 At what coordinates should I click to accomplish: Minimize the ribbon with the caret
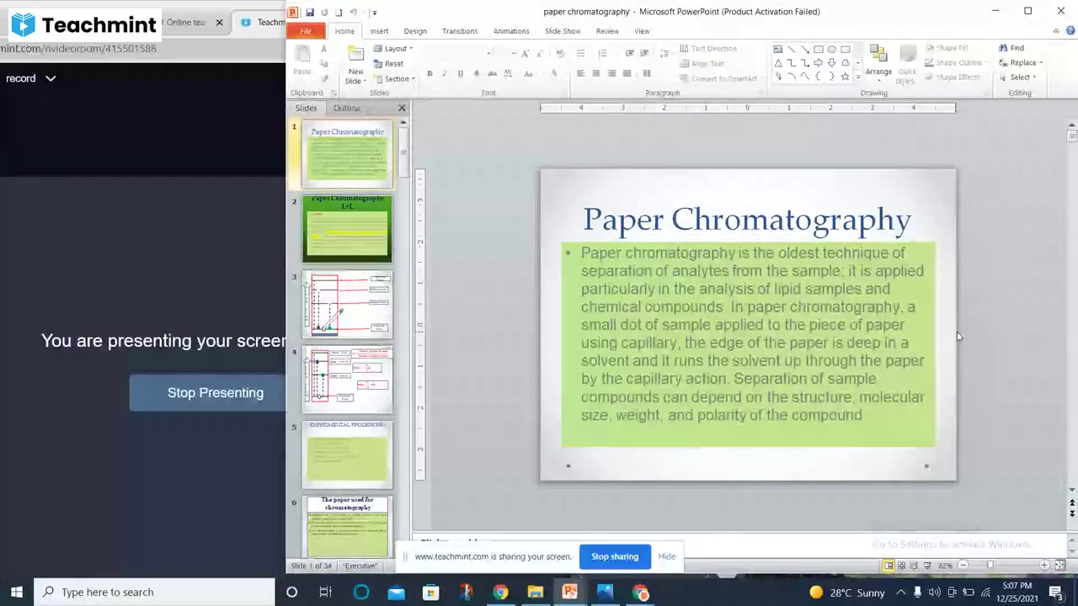coord(1056,31)
